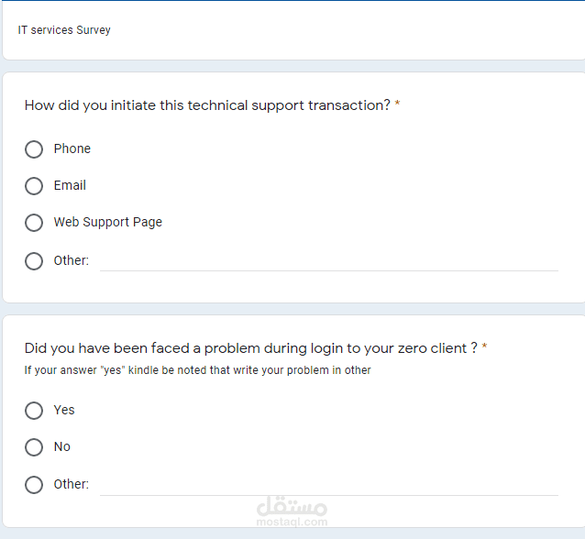The width and height of the screenshot is (585, 539).
Task: Pick the Other radio under zero client question
Action: [x=34, y=485]
